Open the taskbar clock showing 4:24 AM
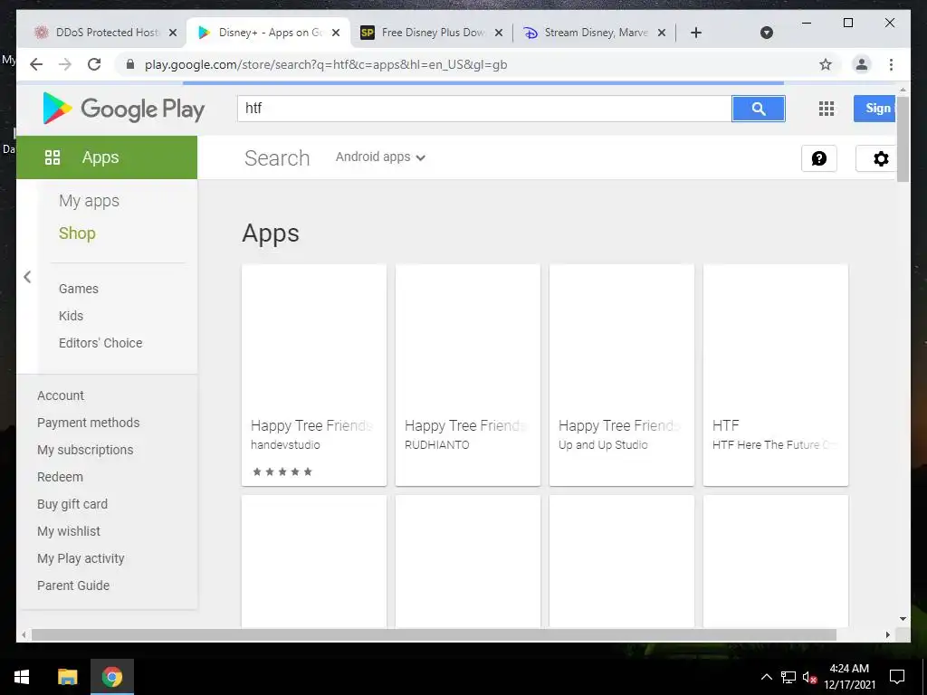 [x=849, y=677]
